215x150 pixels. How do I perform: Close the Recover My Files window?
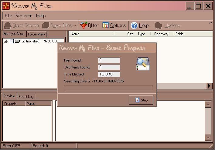tap(208, 6)
